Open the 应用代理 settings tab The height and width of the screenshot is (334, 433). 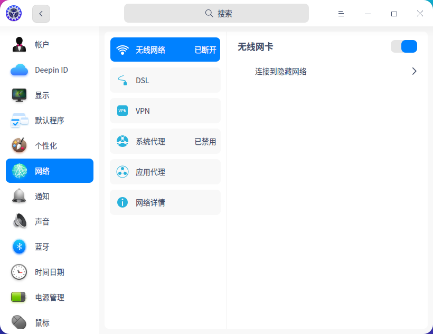click(165, 172)
